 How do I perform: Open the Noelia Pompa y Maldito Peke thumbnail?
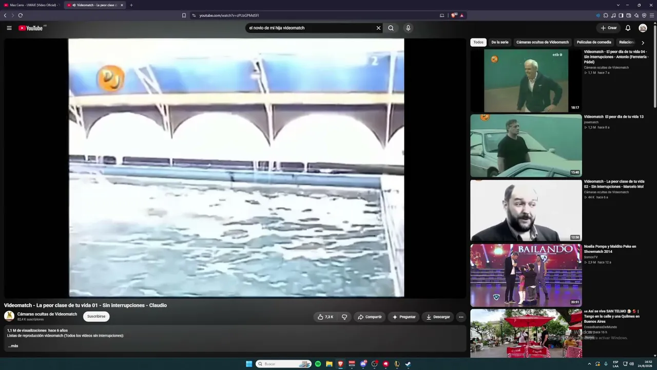526,275
